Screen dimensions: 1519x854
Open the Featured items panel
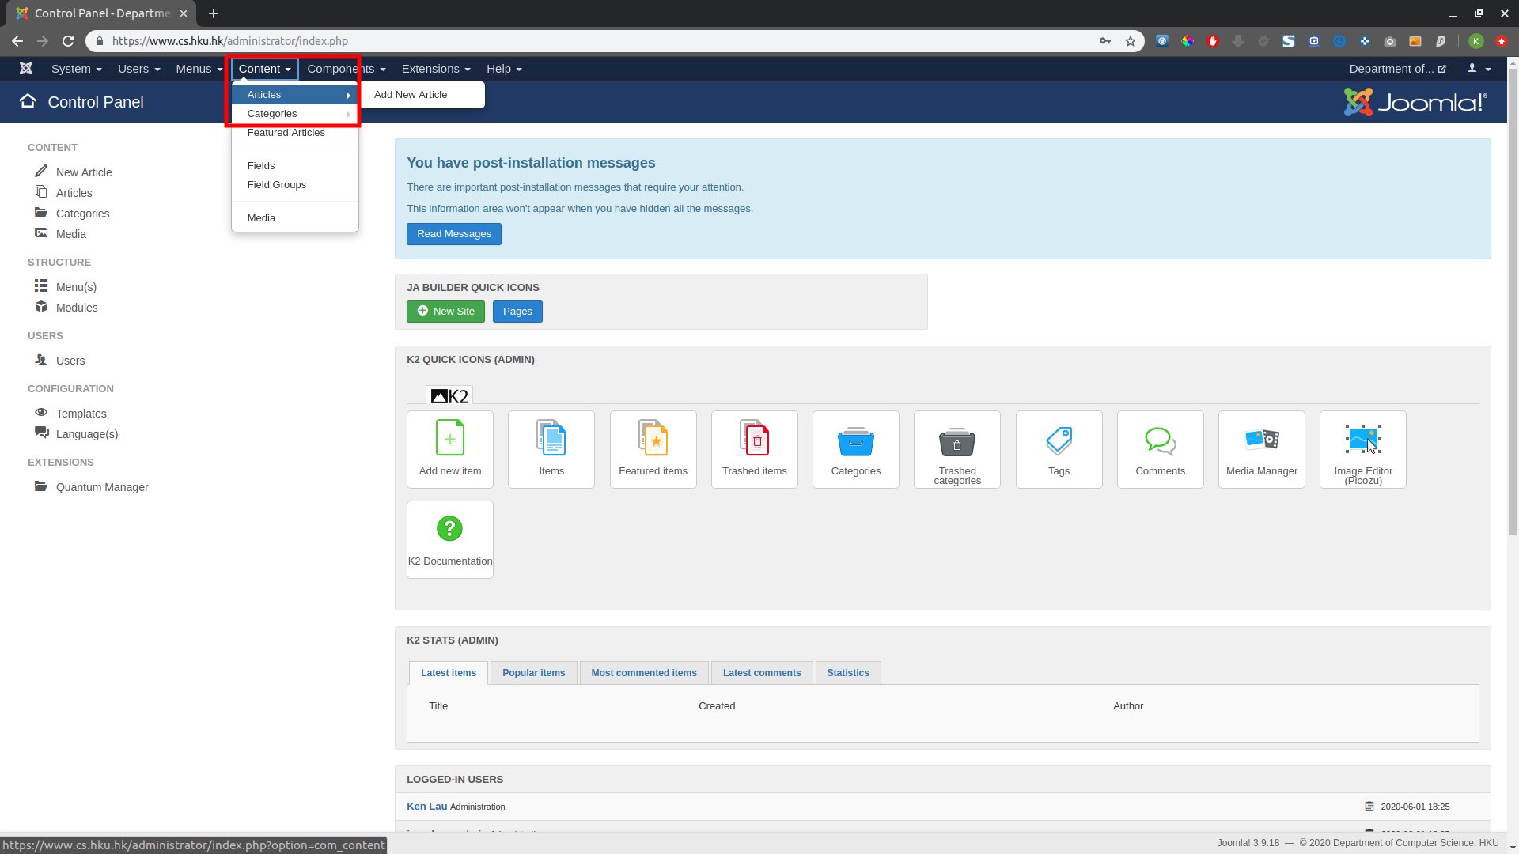653,449
